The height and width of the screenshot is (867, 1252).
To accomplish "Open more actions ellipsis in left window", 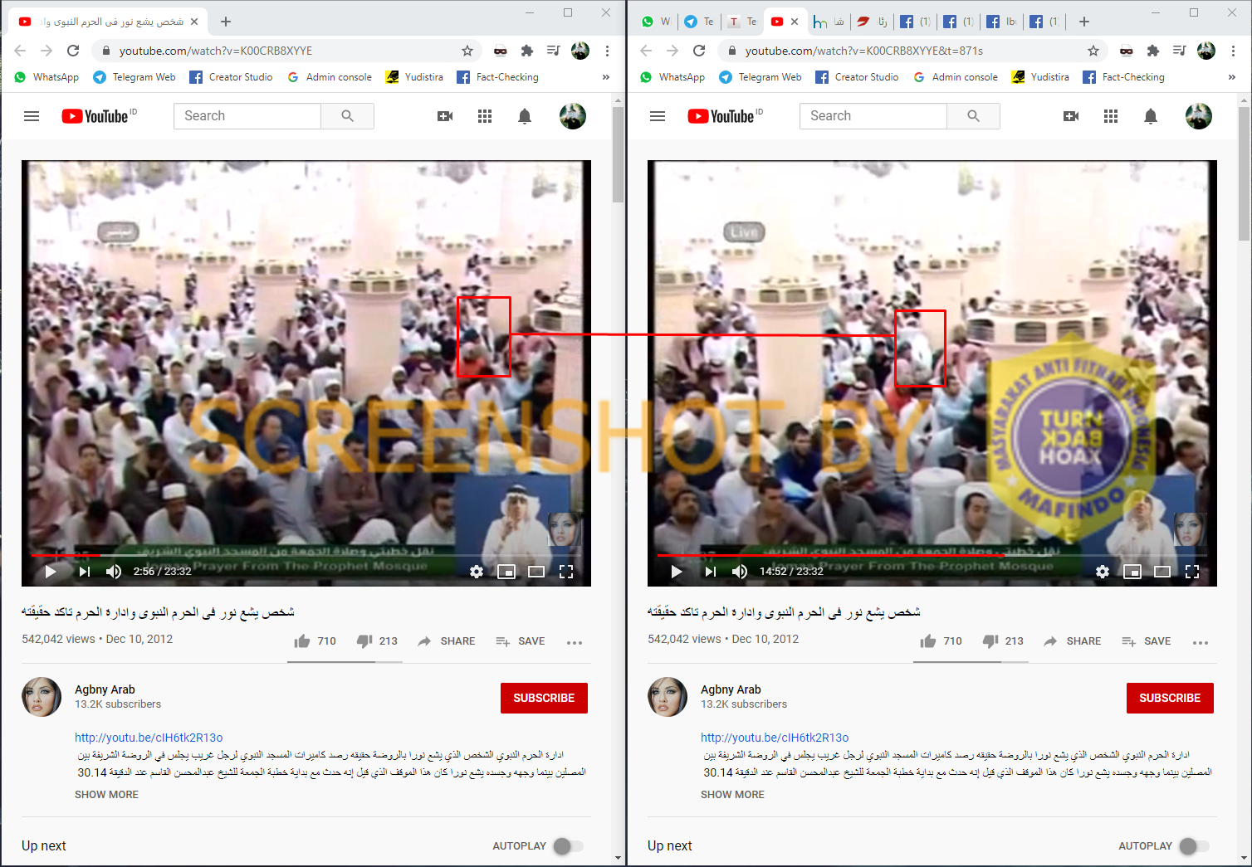I will (x=575, y=642).
